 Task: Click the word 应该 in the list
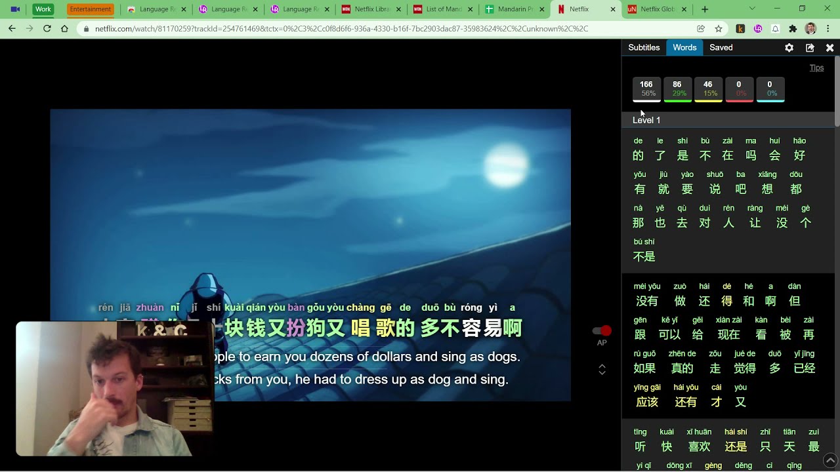click(x=647, y=402)
